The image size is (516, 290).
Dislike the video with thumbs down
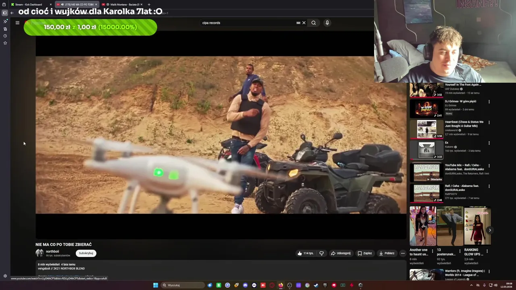321,253
